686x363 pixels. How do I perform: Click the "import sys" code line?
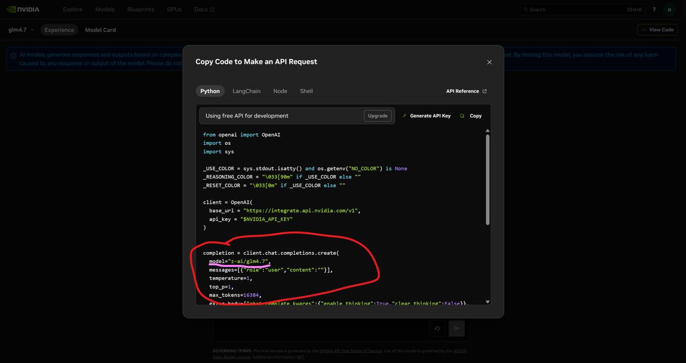click(x=219, y=152)
